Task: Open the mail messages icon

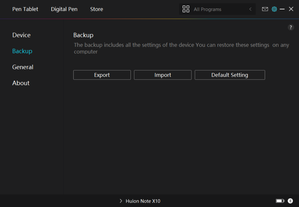Action: click(265, 9)
